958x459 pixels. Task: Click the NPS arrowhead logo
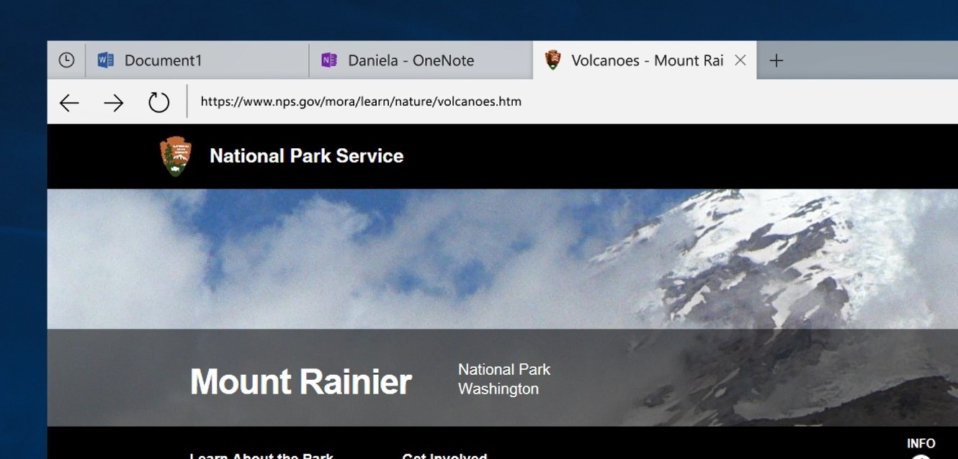[176, 156]
